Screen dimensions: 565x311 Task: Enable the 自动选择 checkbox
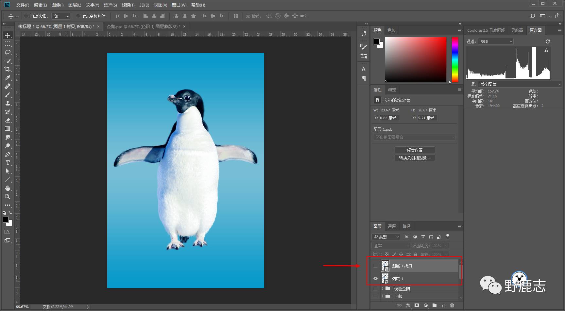click(26, 16)
